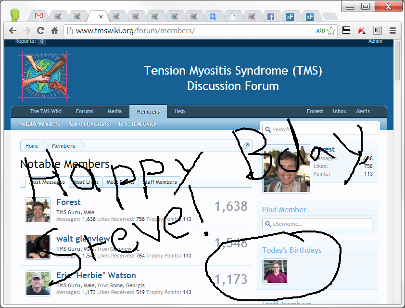Click the Today's Birthdays member avatar
This screenshot has width=405, height=308.
tap(275, 271)
